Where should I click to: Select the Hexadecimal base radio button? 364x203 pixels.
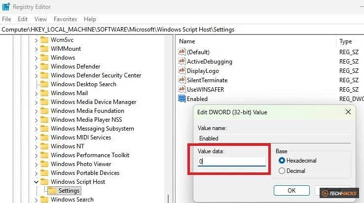[x=282, y=161]
